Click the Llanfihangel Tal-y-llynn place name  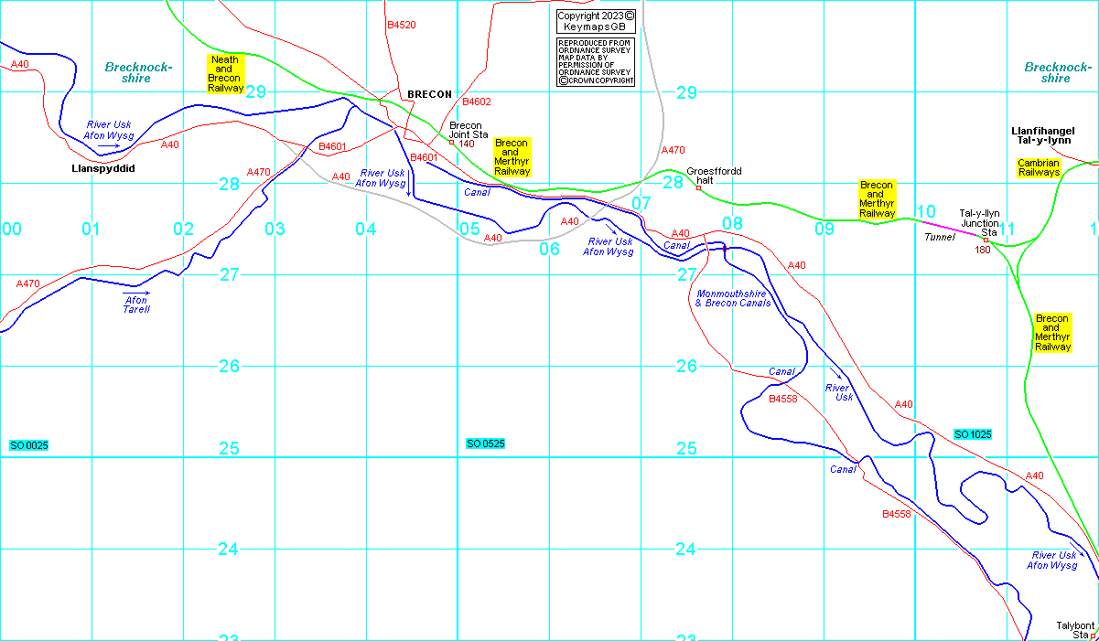pos(1043,135)
